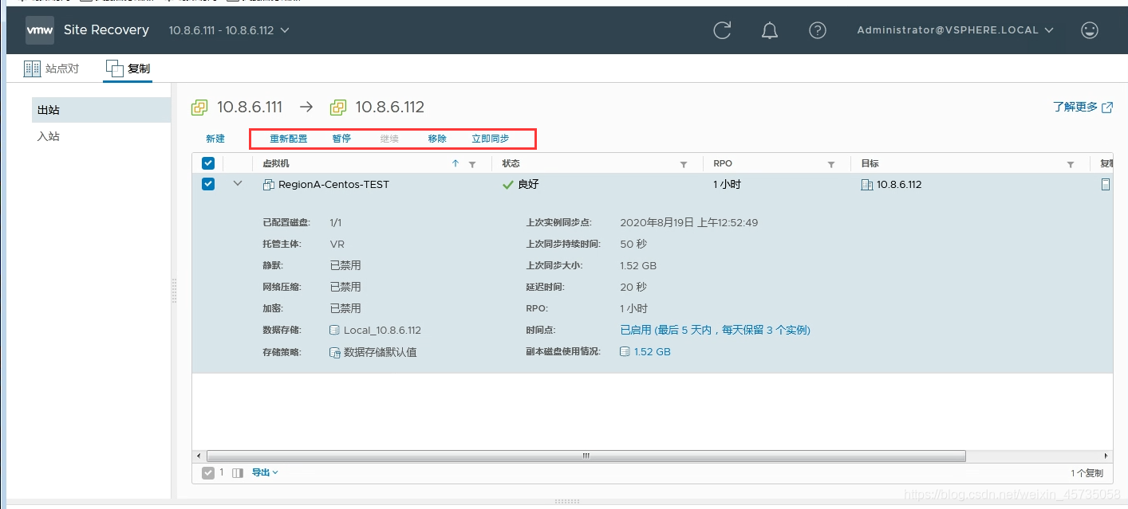This screenshot has height=509, width=1128.
Task: Refresh the page with the reload icon
Action: tap(722, 30)
